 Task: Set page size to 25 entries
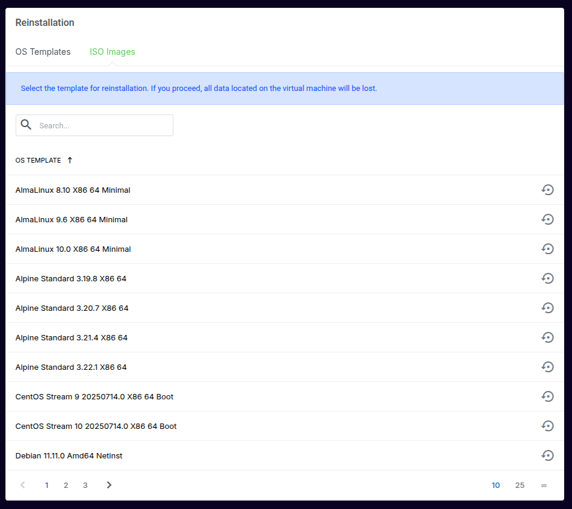[520, 485]
